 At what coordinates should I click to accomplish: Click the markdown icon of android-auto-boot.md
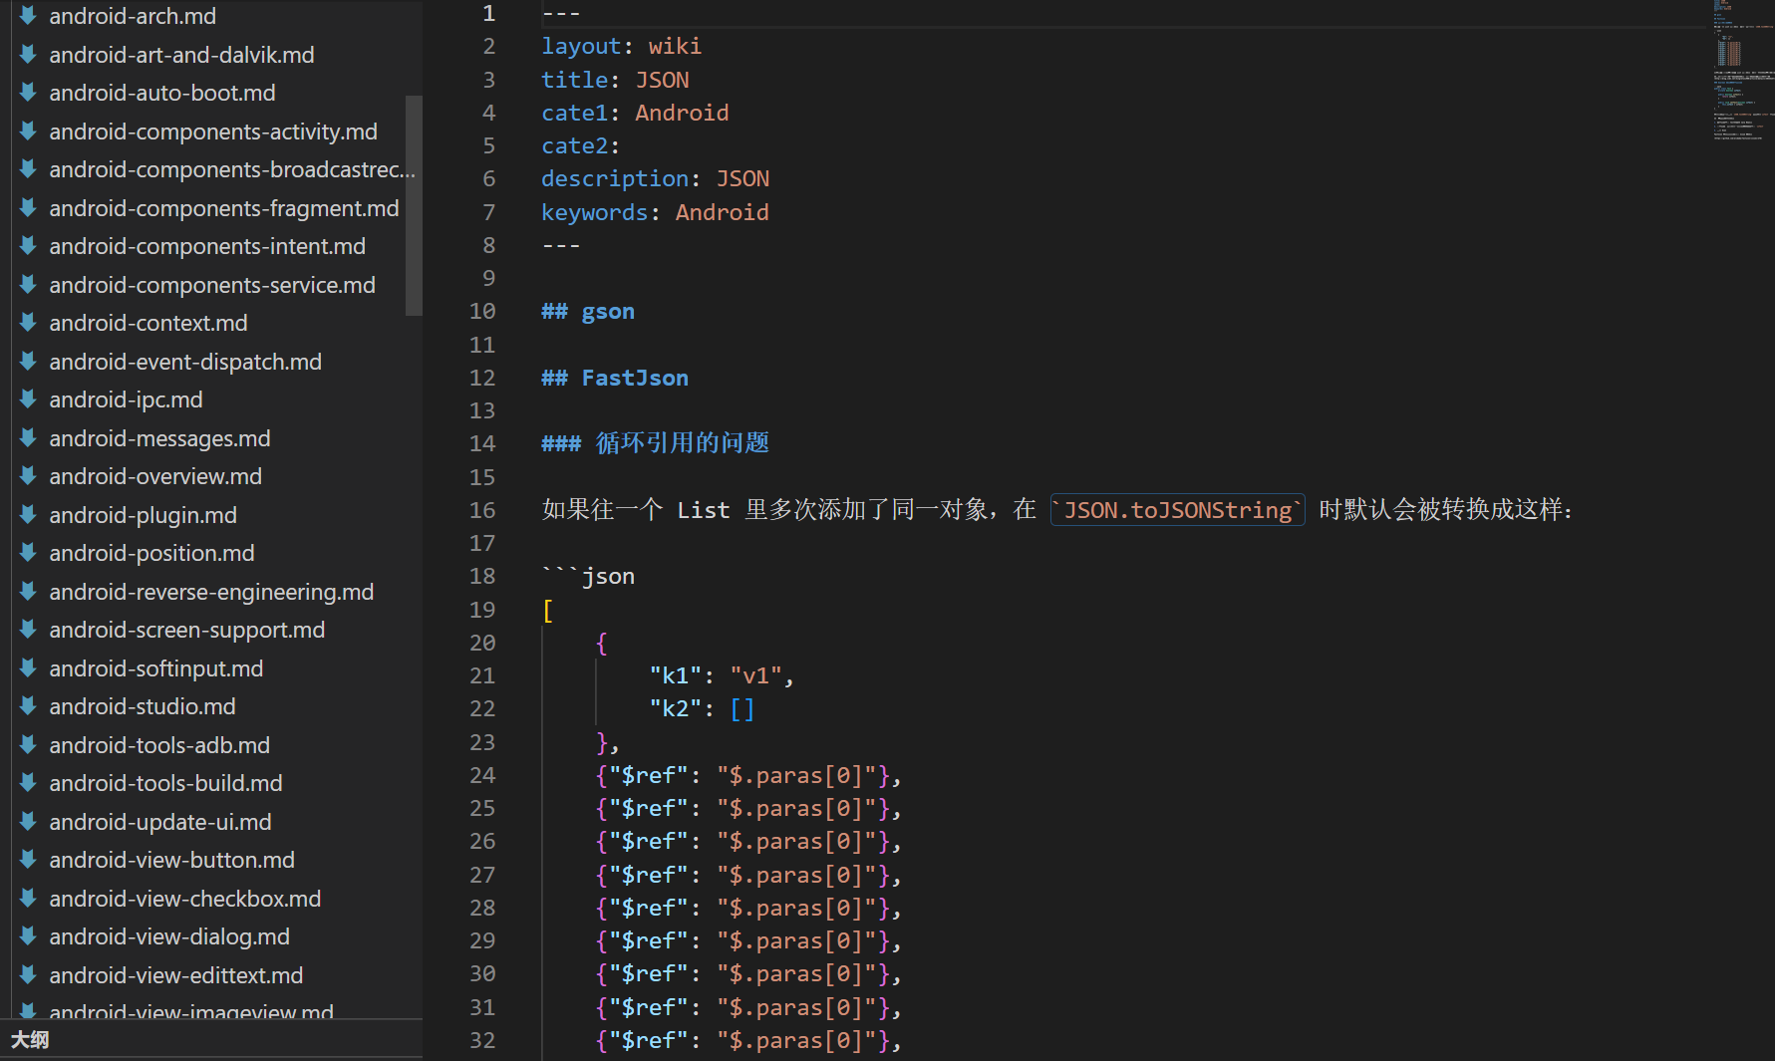28,92
